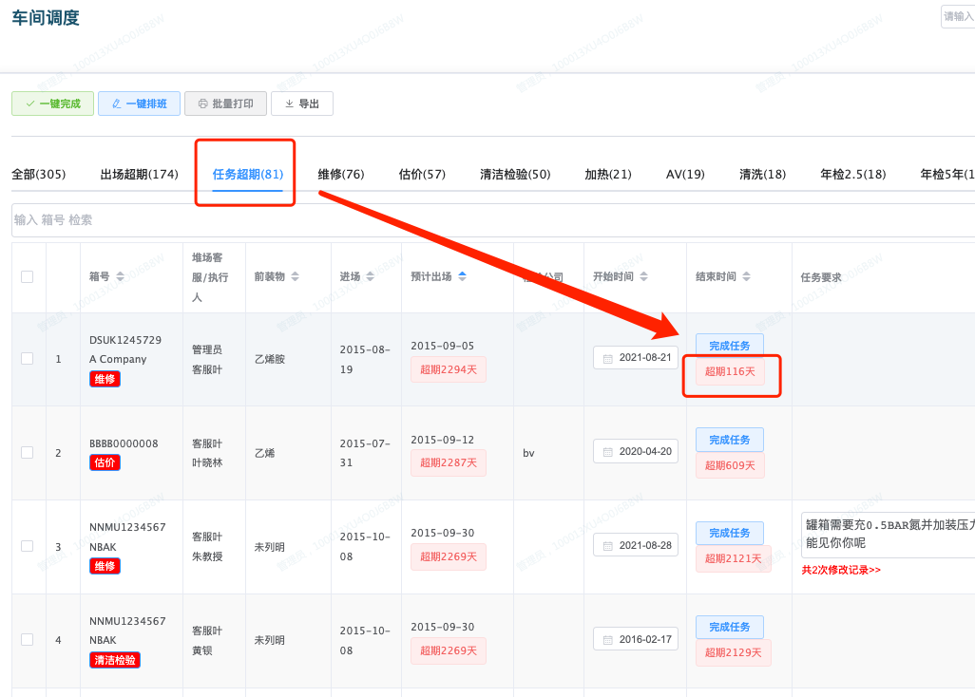Click the 任务要求 column header
The width and height of the screenshot is (975, 697).
(x=821, y=277)
